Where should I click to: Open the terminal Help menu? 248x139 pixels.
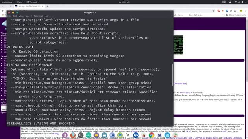[x=47, y=16]
